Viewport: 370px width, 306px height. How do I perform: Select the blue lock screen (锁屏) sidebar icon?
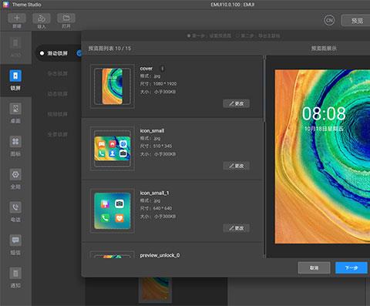15,76
